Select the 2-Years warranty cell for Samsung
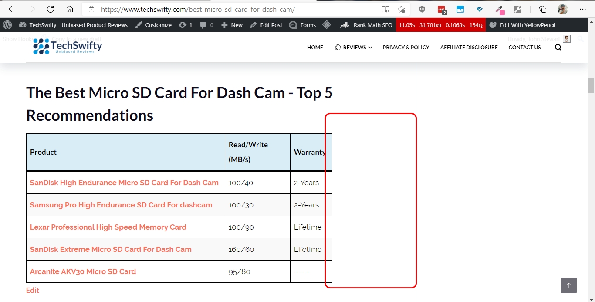The height and width of the screenshot is (302, 595). tap(311, 205)
